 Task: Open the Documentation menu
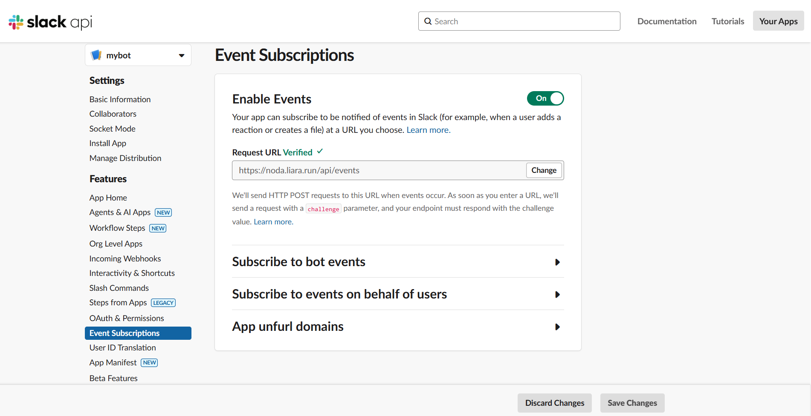(667, 21)
